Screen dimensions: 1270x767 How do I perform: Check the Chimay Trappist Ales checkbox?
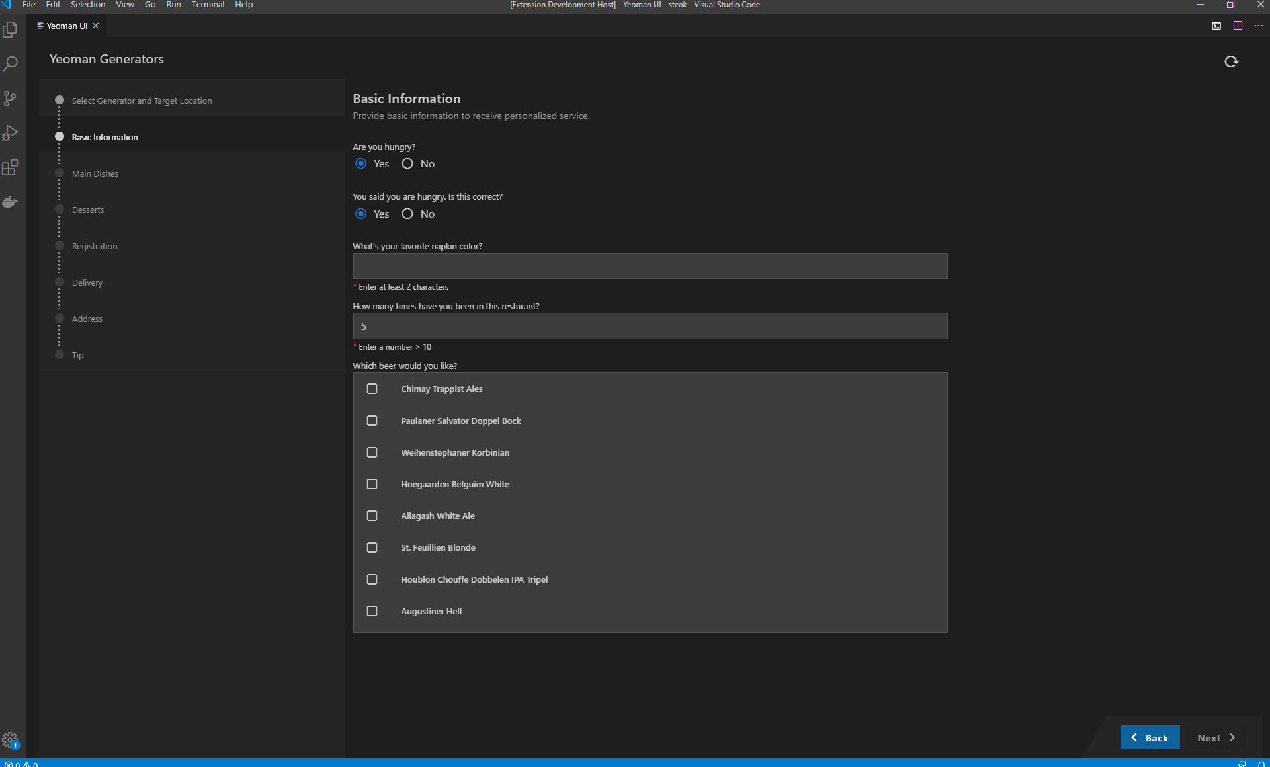[x=372, y=389]
